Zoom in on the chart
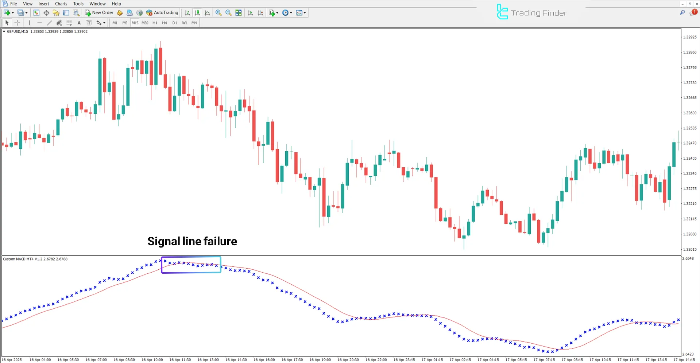 pos(218,12)
